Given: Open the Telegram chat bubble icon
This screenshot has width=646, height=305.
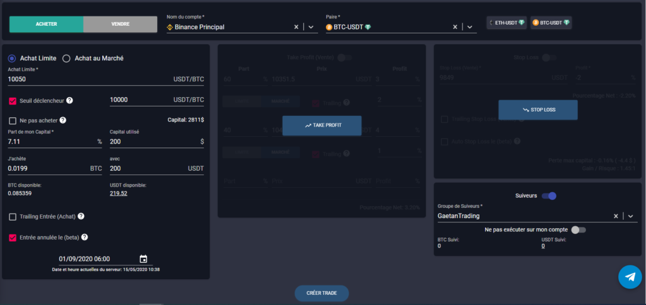Looking at the screenshot, I should 629,277.
